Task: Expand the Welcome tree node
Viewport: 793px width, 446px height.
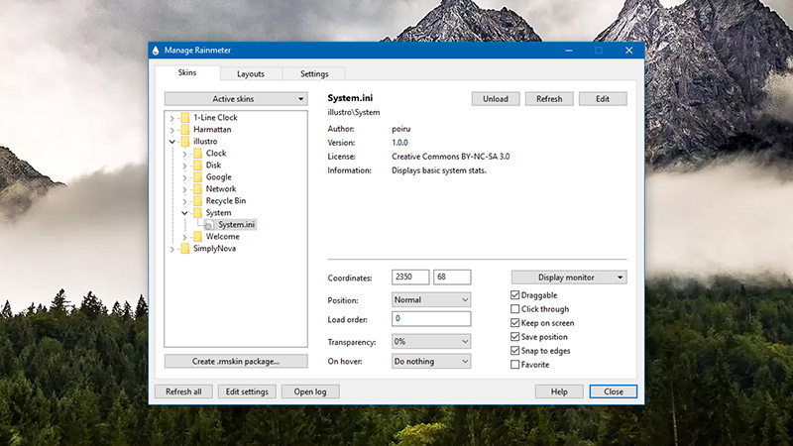Action: point(184,237)
